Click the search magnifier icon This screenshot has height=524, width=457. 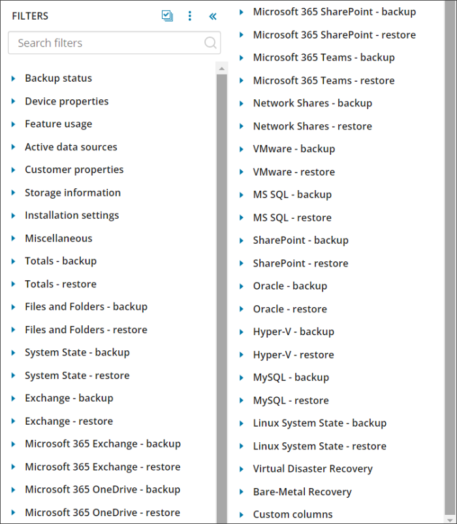[x=210, y=43]
